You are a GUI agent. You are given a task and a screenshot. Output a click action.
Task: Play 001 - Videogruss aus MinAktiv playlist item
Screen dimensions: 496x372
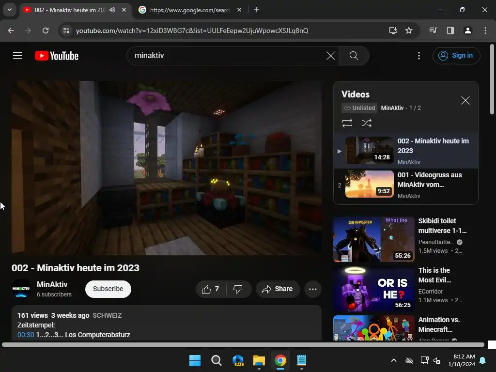(406, 185)
